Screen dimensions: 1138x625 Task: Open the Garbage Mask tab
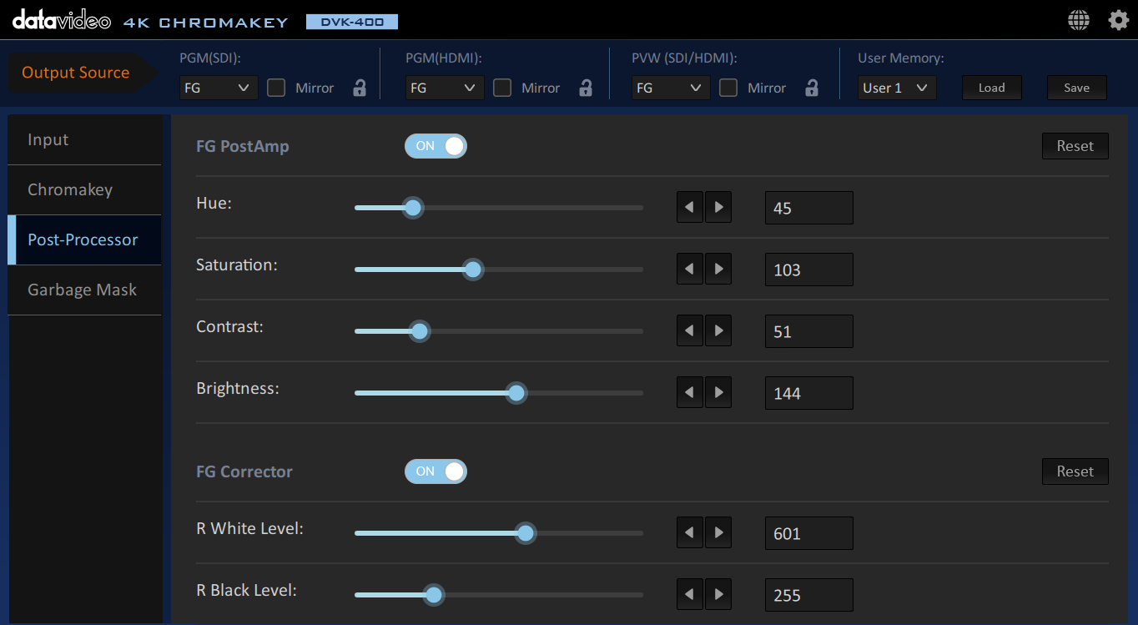coord(84,290)
